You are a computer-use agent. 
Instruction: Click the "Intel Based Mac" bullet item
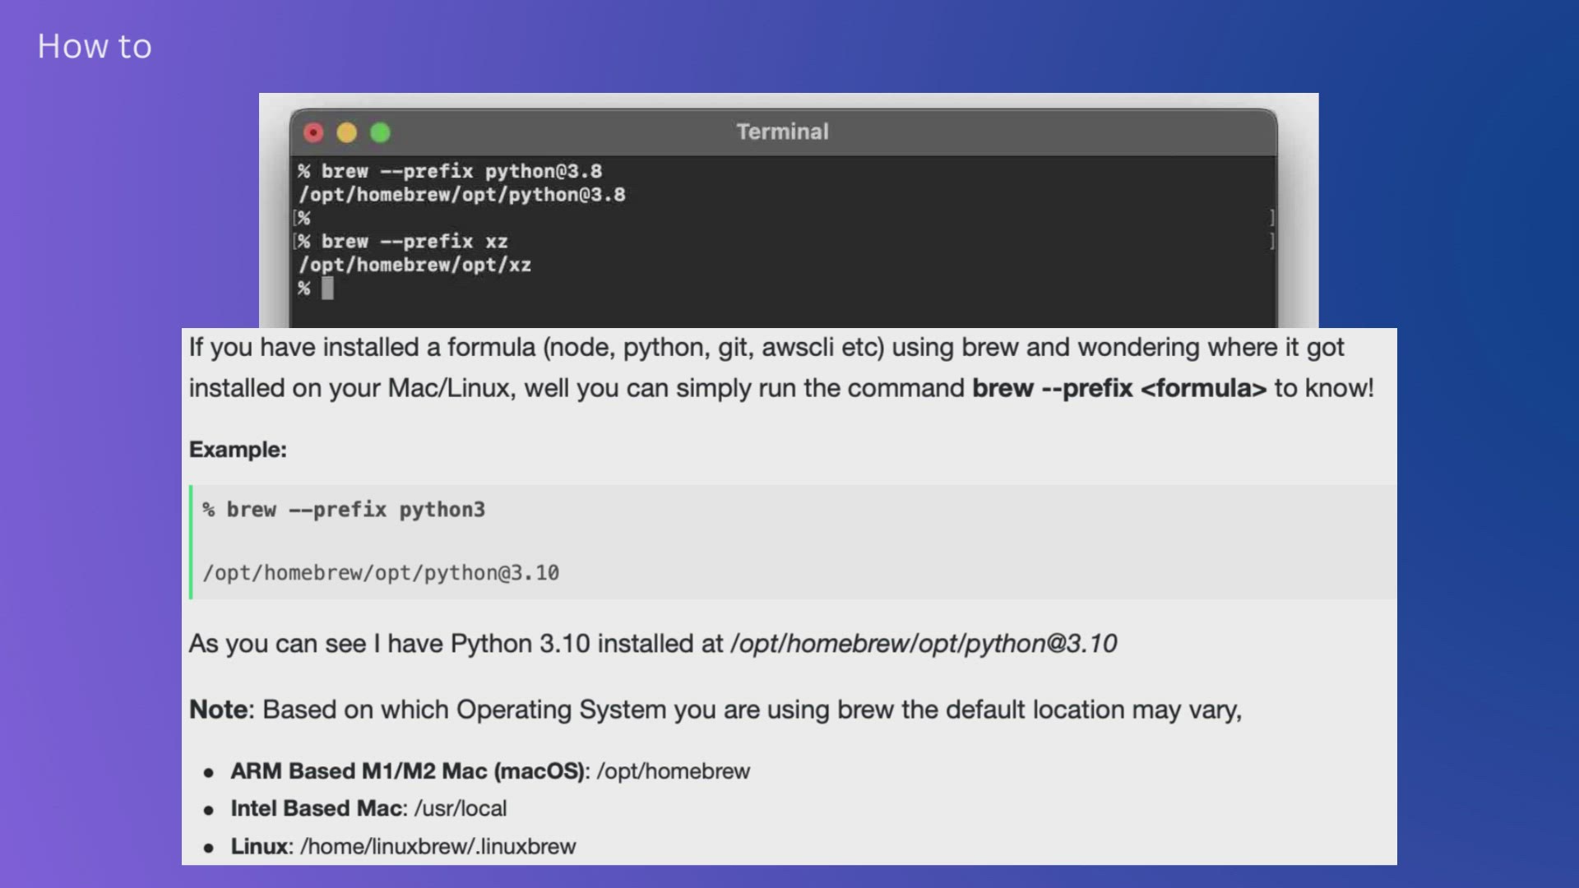click(x=318, y=808)
